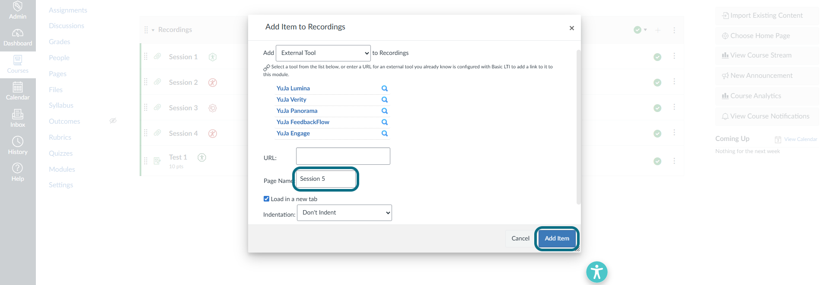The image size is (826, 285).
Task: Open Test 1 options kebab menu
Action: click(674, 161)
